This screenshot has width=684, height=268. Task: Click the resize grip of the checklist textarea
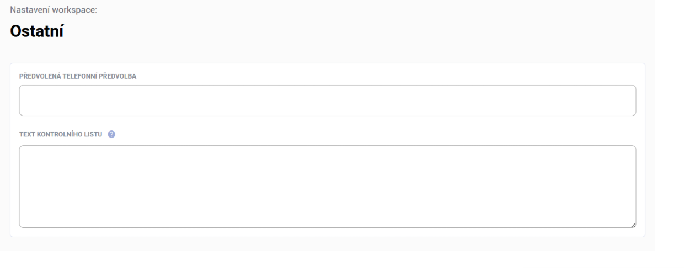[633, 225]
